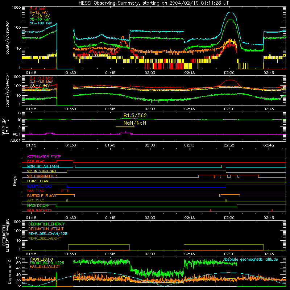Click the Absolute geomagnetic latitude label
The height and width of the screenshot is (290, 290).
pos(250,260)
